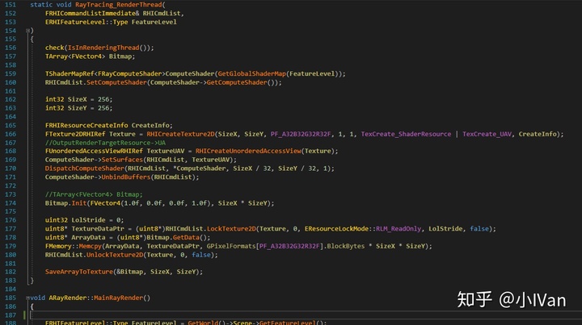582x325 pixels.
Task: Click RLM_ReadOnly enum value
Action: (x=399, y=229)
